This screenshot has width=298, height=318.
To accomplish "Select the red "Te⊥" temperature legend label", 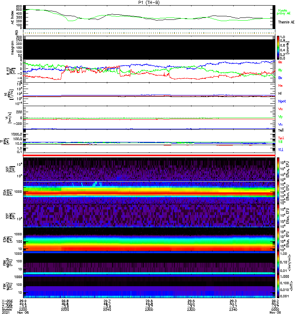I will tap(281, 138).
